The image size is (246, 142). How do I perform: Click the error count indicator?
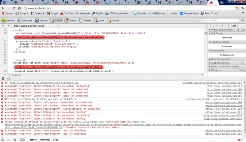coord(240,140)
